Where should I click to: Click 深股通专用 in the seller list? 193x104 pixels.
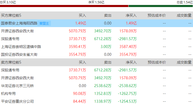pos(10,70)
